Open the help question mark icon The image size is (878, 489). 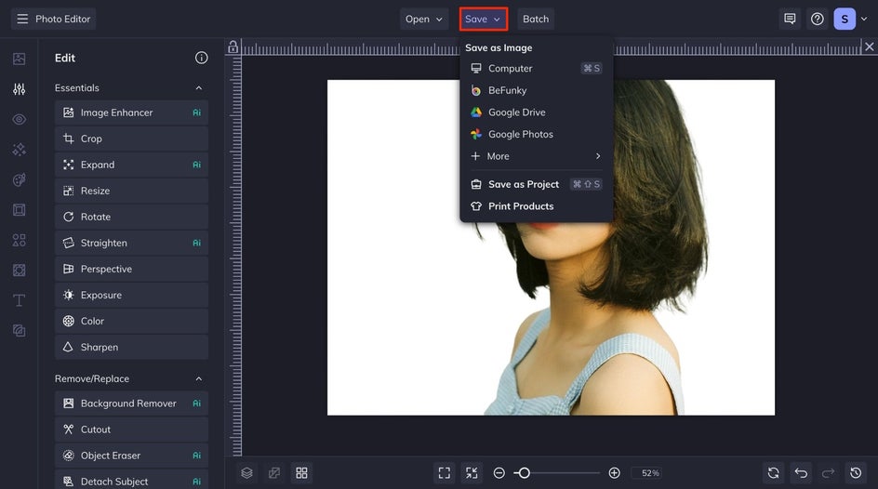click(817, 19)
